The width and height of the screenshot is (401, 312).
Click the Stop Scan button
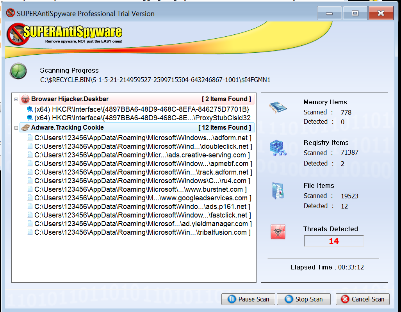tap(304, 299)
